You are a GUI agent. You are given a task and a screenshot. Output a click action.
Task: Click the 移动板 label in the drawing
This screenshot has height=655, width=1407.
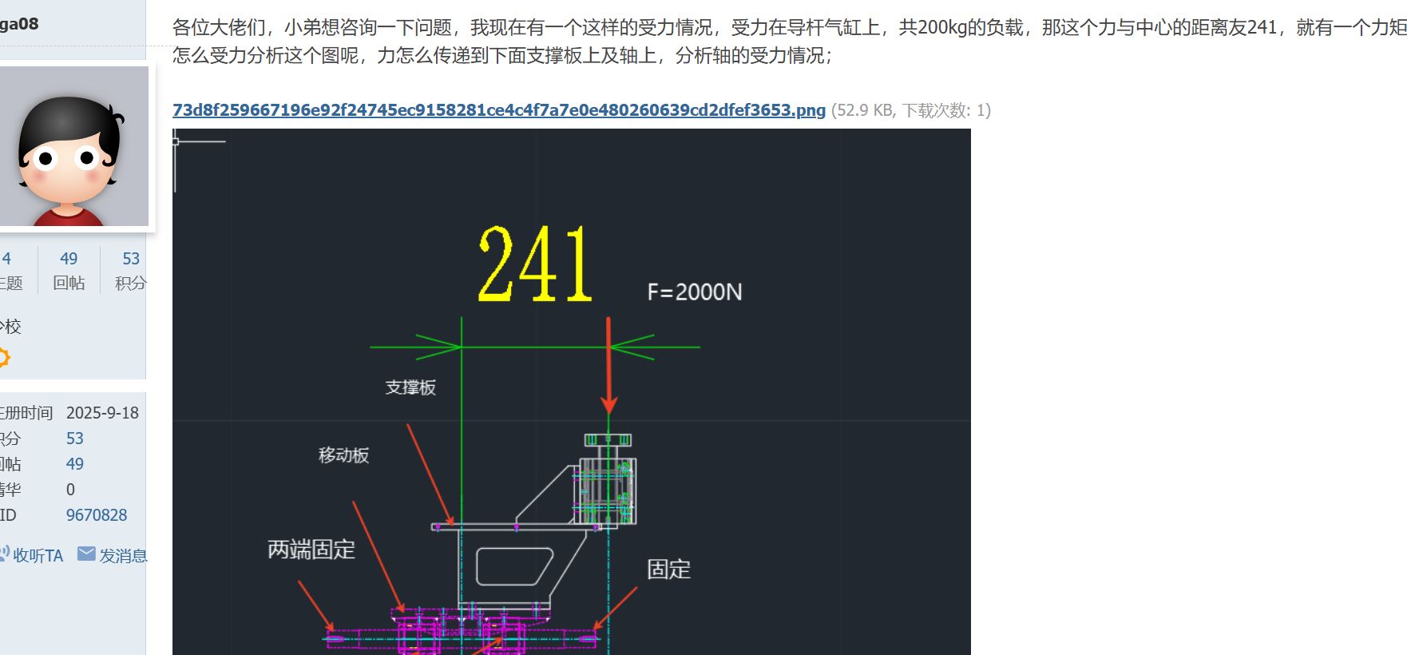pyautogui.click(x=343, y=455)
